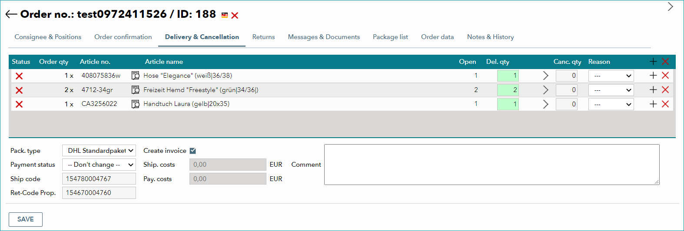The image size is (684, 231).
Task: Open article details icon for Hose Elegance
Action: click(x=136, y=76)
